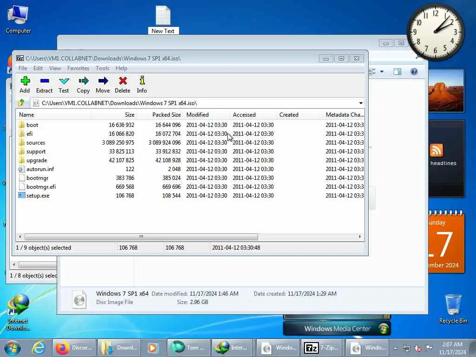Open the Help menu

pos(121,68)
